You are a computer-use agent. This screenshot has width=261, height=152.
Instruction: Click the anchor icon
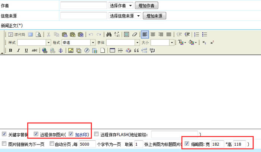60,50
